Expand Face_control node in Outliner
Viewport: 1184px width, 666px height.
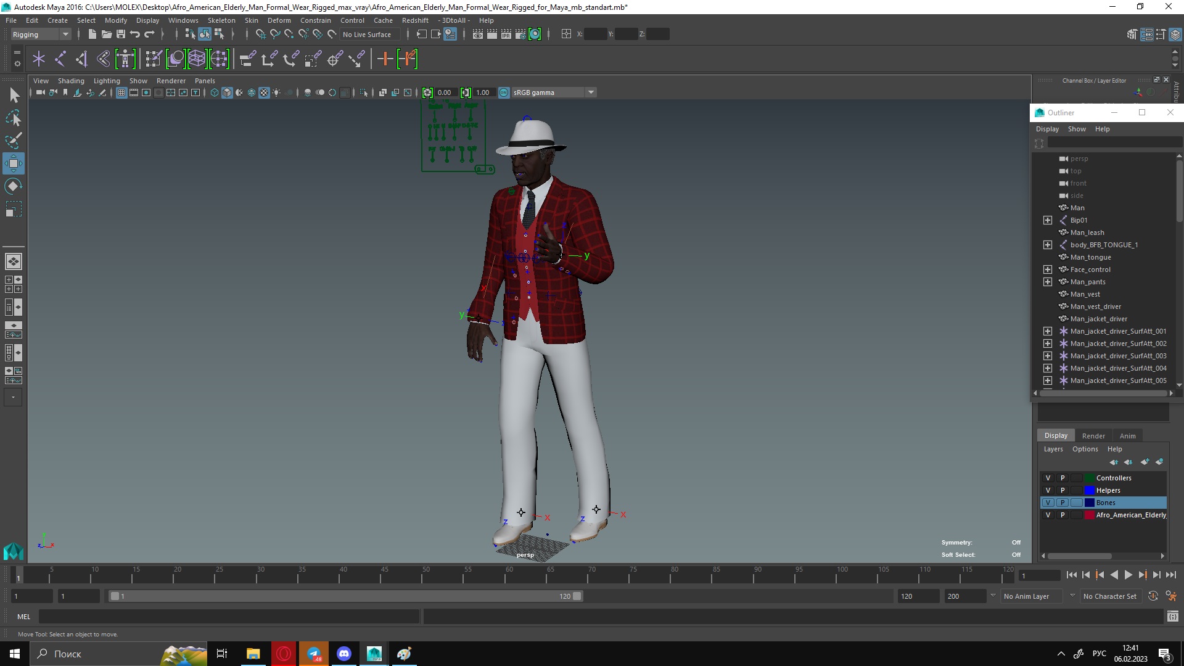tap(1048, 269)
